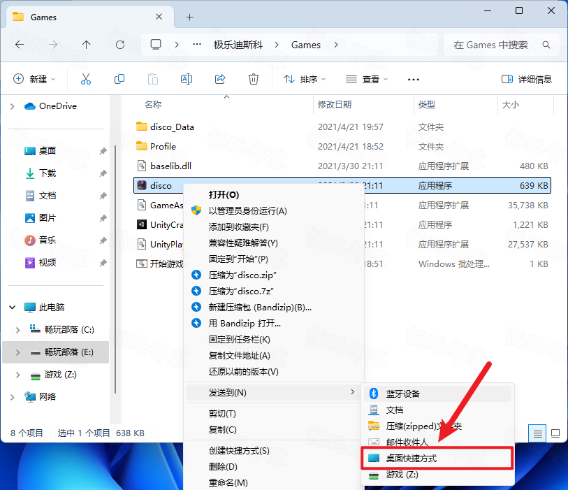Screen dimensions: 568x490
Task: Click breadcrumb chevron after 极乐迪斯科
Action: (x=277, y=45)
